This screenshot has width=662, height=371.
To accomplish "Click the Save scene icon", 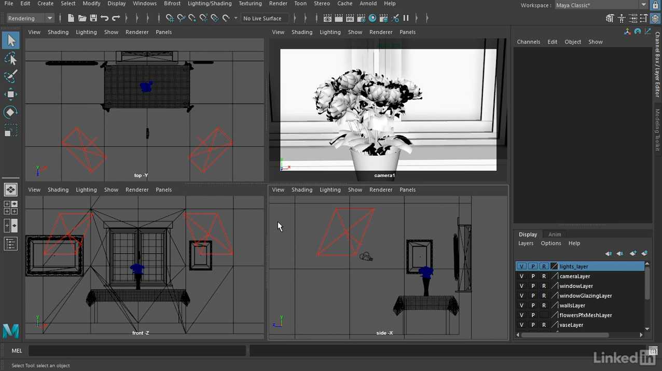I will tap(93, 18).
